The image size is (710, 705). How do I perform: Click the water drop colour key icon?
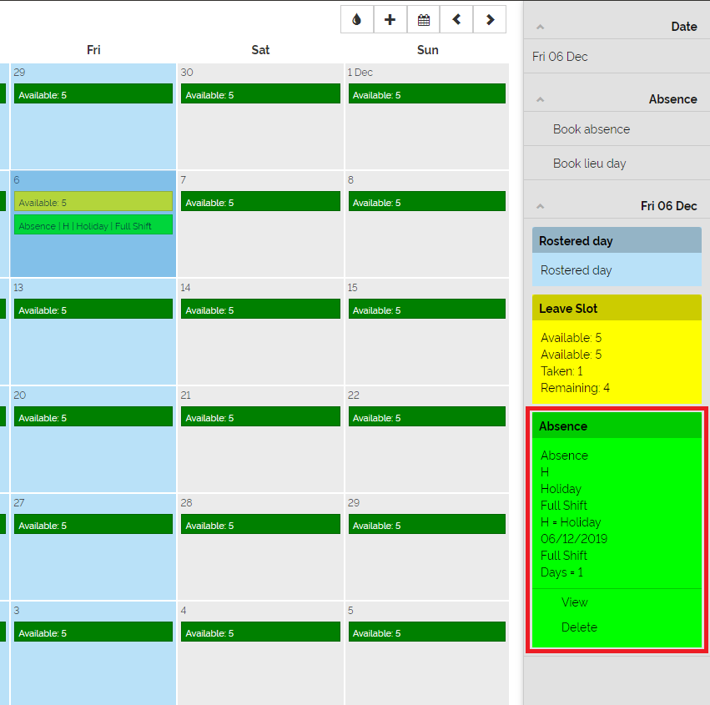(357, 19)
